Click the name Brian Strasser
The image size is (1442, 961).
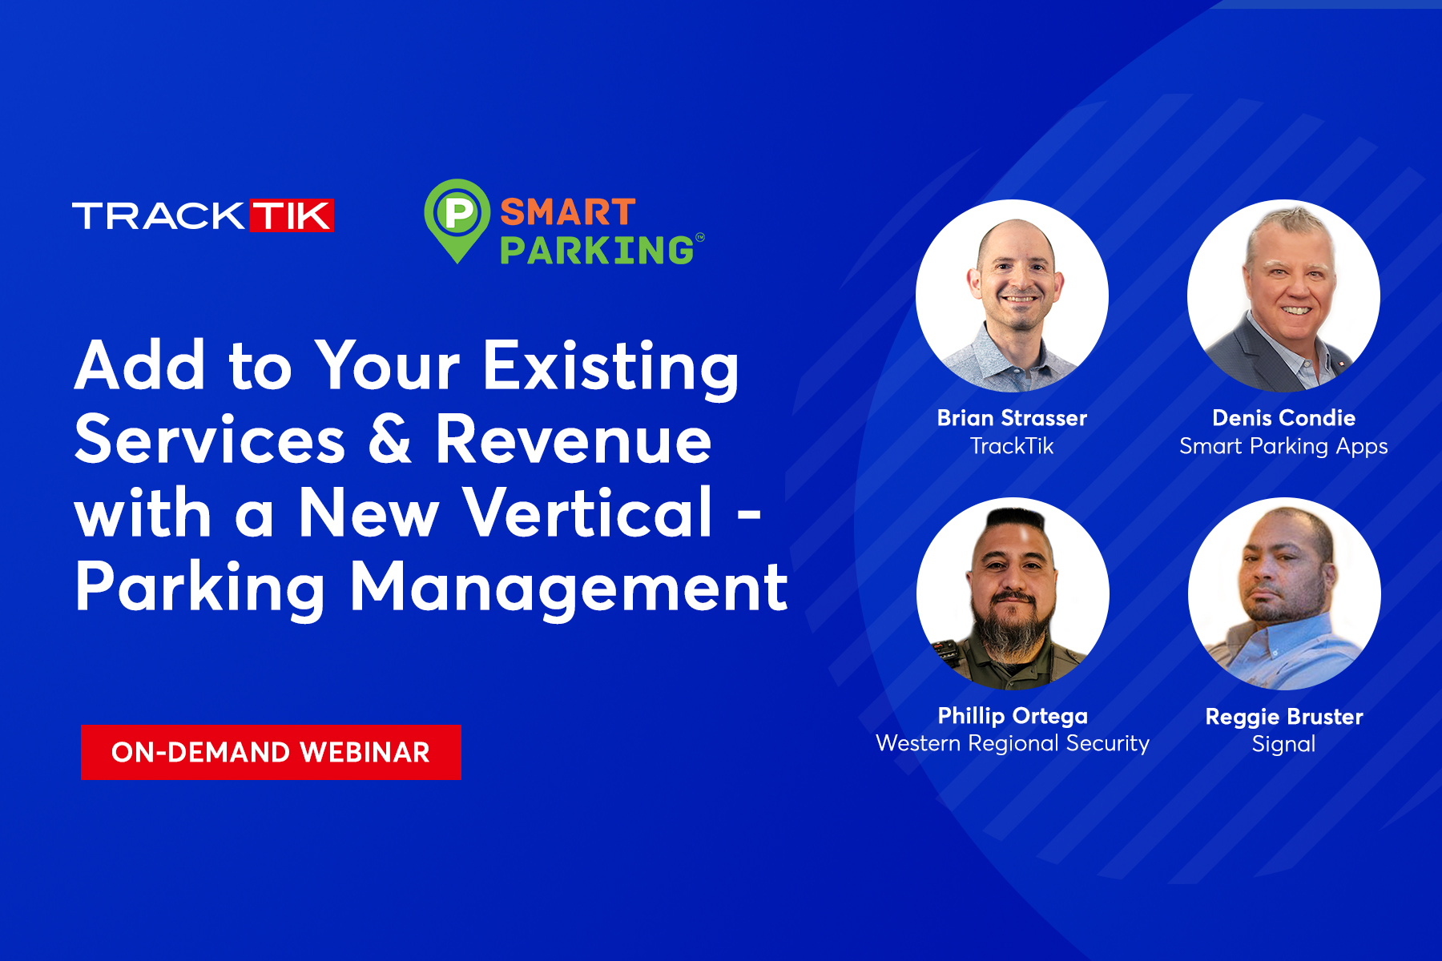point(1012,418)
